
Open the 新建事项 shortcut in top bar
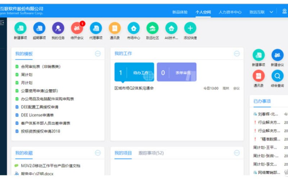[x=21, y=28]
